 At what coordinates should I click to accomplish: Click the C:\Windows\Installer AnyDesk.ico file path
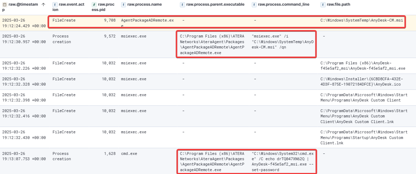tap(362, 82)
